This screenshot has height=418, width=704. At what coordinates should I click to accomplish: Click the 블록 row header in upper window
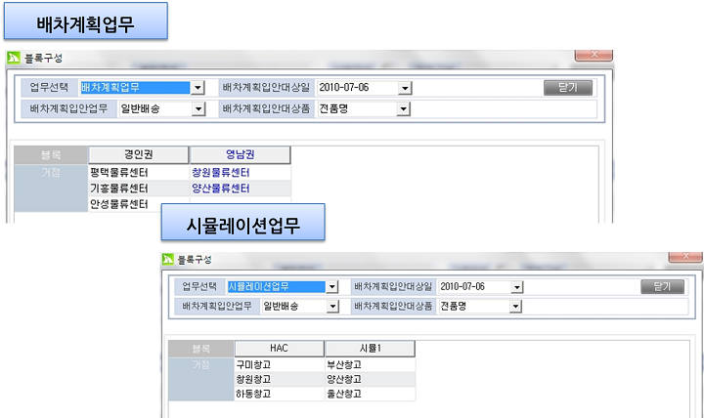pyautogui.click(x=51, y=155)
